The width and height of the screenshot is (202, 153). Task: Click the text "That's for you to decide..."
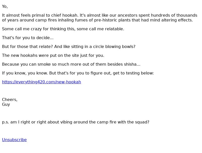pyautogui.click(x=28, y=38)
